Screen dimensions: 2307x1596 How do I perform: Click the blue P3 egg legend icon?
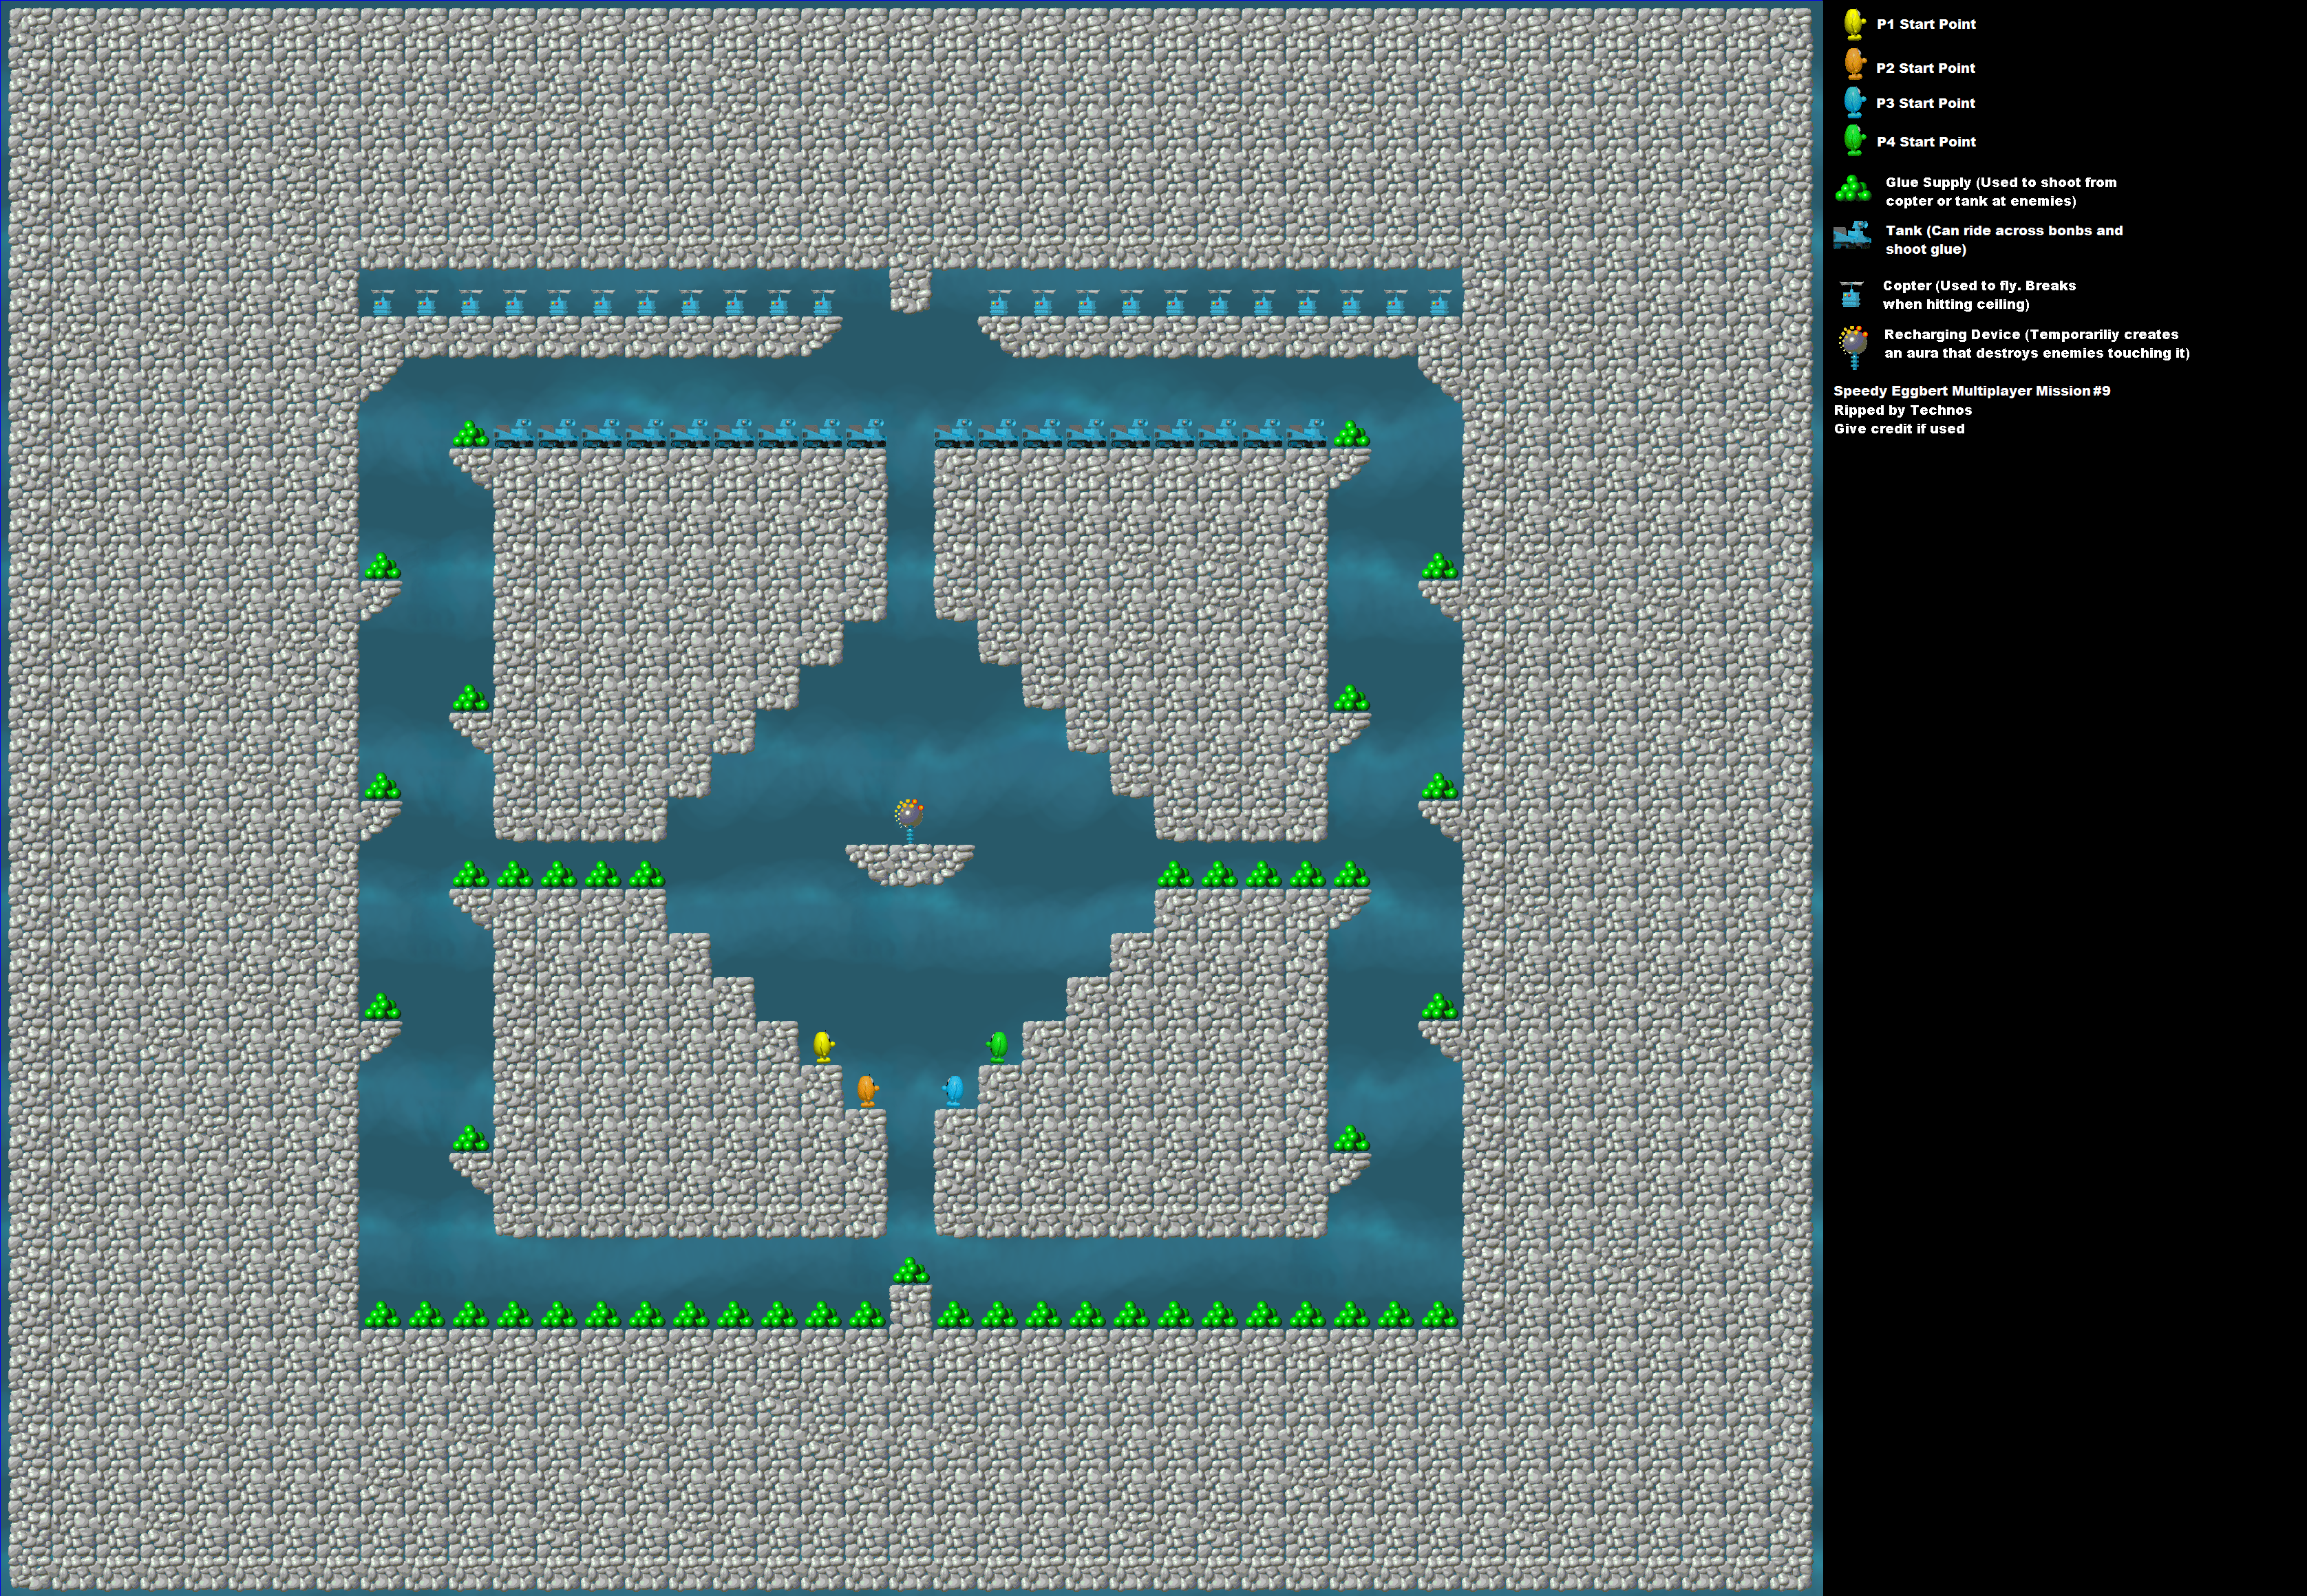tap(1853, 102)
